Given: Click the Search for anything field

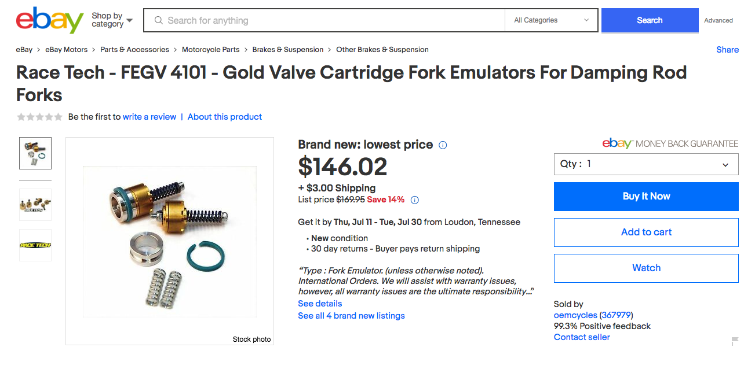Looking at the screenshot, I should (324, 20).
